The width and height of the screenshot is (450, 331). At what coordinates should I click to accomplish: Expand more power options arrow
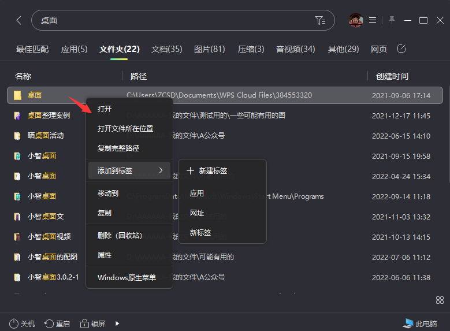coord(117,323)
